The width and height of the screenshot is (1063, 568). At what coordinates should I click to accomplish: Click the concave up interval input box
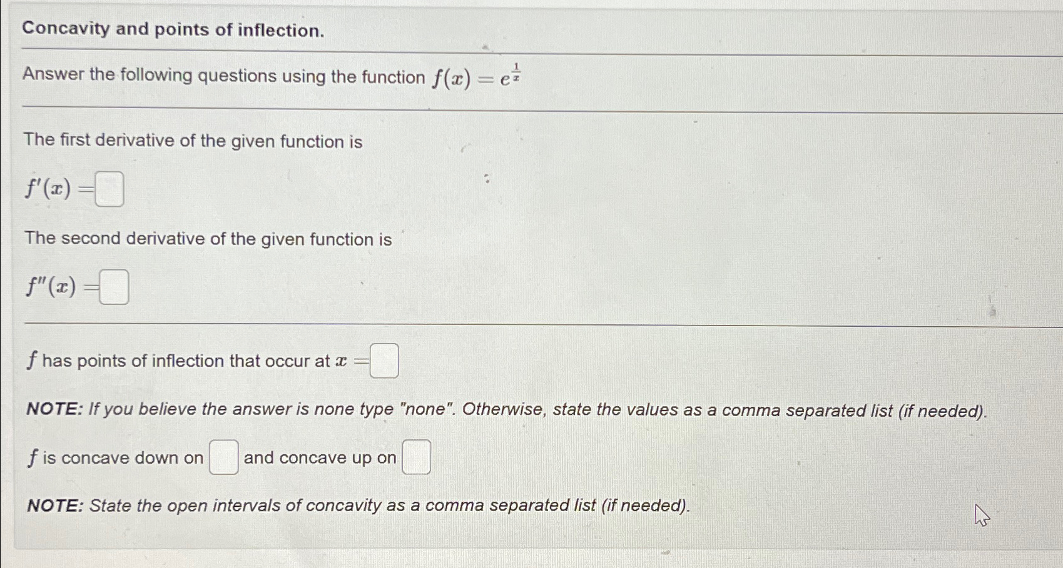pos(415,457)
